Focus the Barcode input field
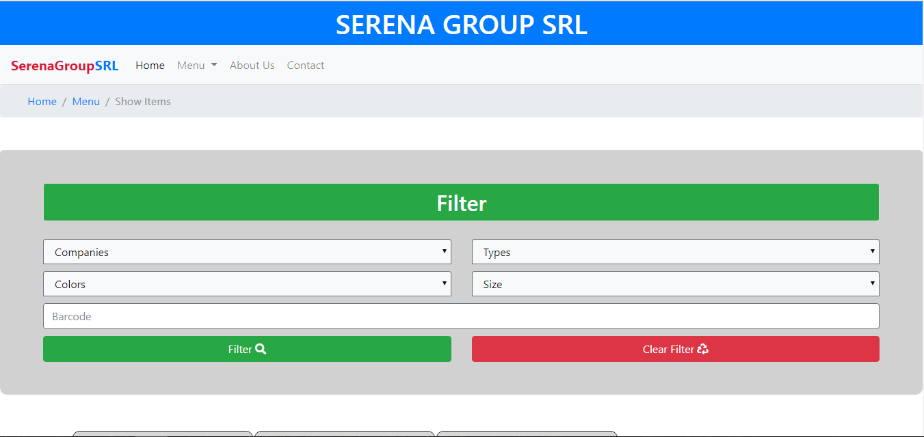 [x=461, y=316]
